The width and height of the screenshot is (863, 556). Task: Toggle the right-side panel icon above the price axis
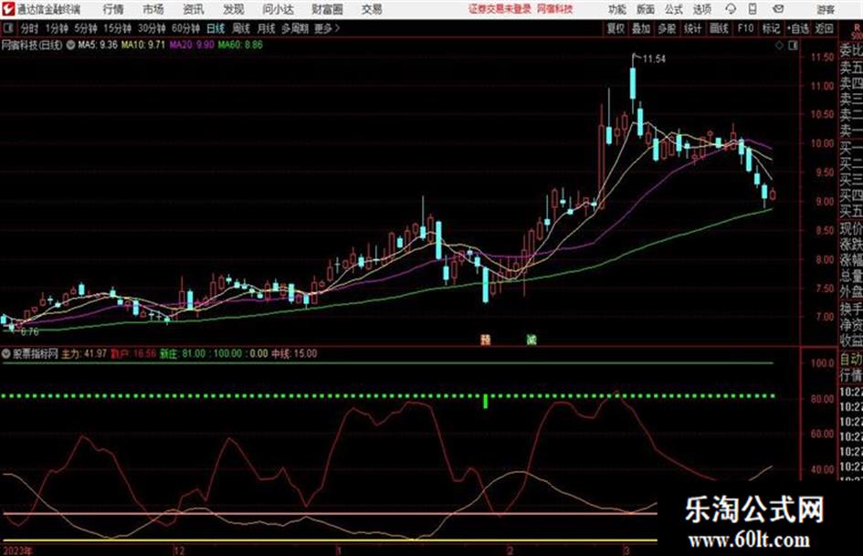click(793, 46)
